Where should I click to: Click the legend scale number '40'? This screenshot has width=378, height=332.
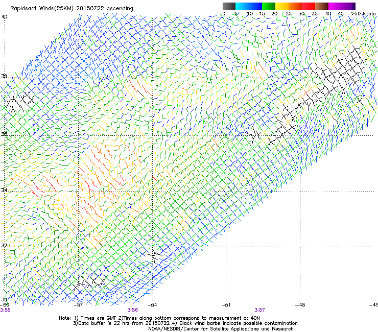[x=328, y=14]
